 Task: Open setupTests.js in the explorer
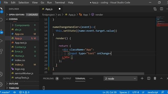point(22,78)
